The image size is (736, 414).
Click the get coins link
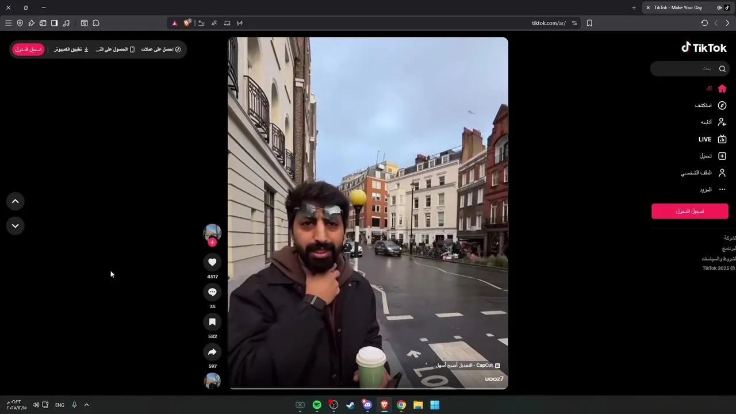161,49
